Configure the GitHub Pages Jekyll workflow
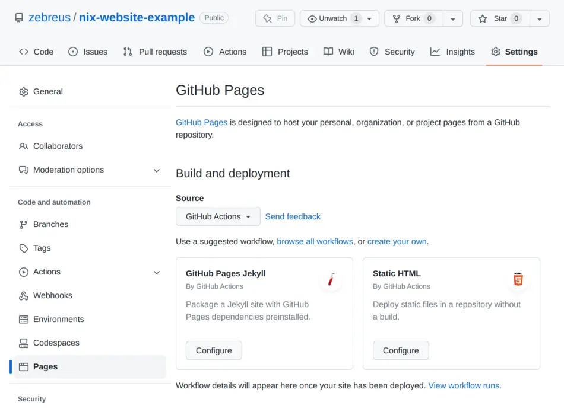 point(214,350)
